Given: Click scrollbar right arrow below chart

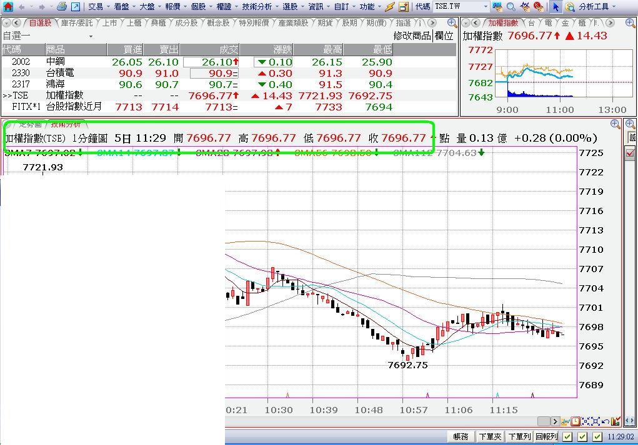Looking at the screenshot, I should [x=555, y=421].
